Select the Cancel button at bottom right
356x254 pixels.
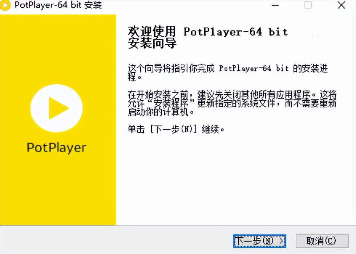[x=322, y=241]
